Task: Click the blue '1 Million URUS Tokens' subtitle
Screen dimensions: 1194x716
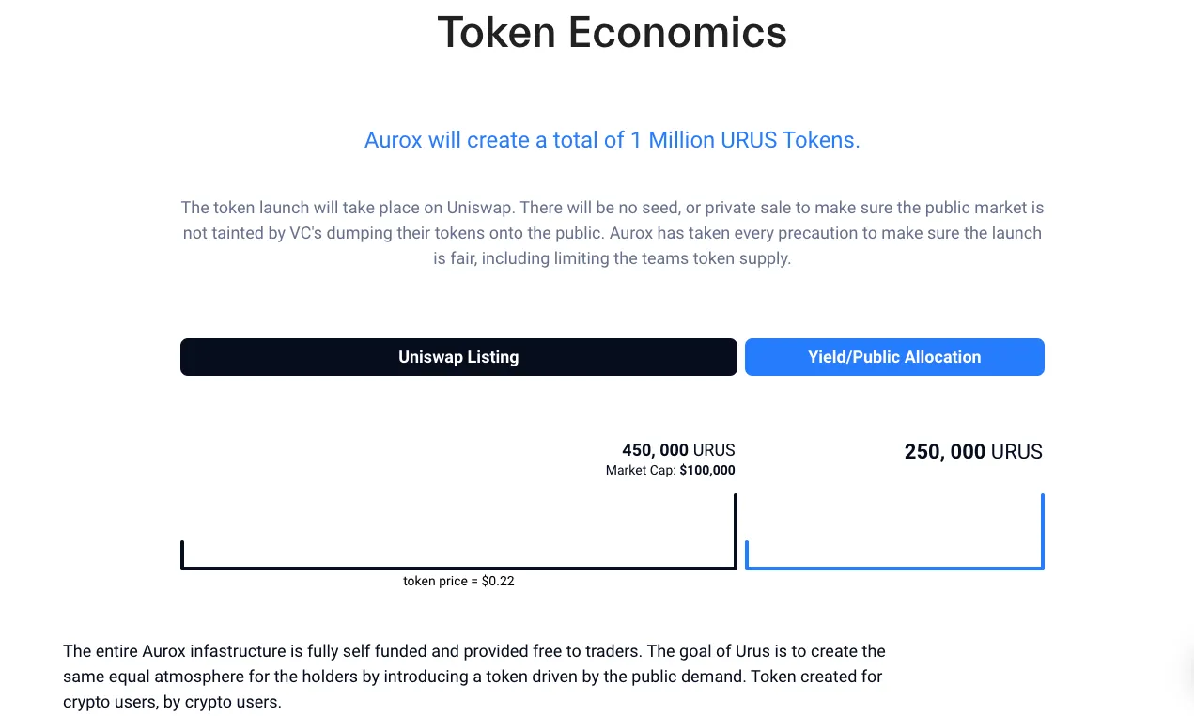Action: (613, 140)
